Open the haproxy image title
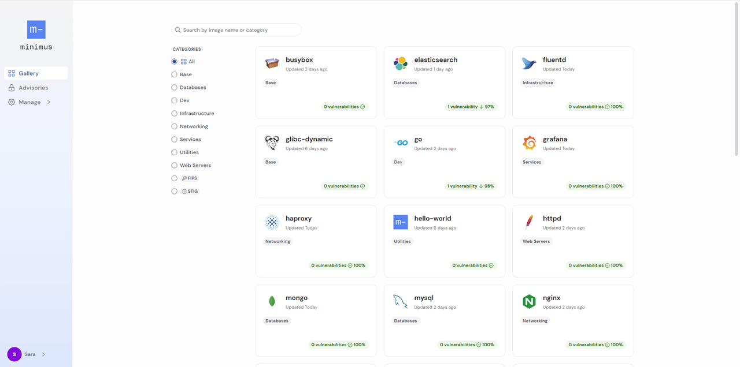 click(x=298, y=219)
